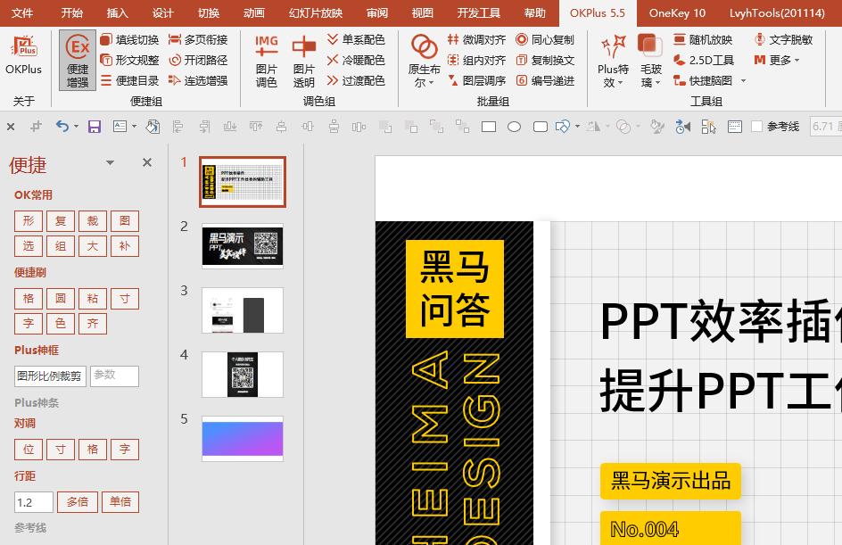The image size is (842, 545).
Task: Switch to the OneKey 10 ribbon tab
Action: pyautogui.click(x=675, y=12)
